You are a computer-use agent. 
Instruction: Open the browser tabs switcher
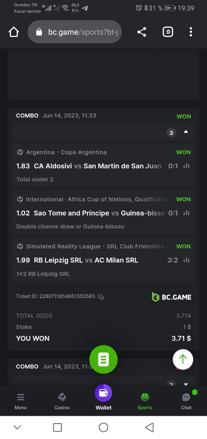[x=168, y=32]
